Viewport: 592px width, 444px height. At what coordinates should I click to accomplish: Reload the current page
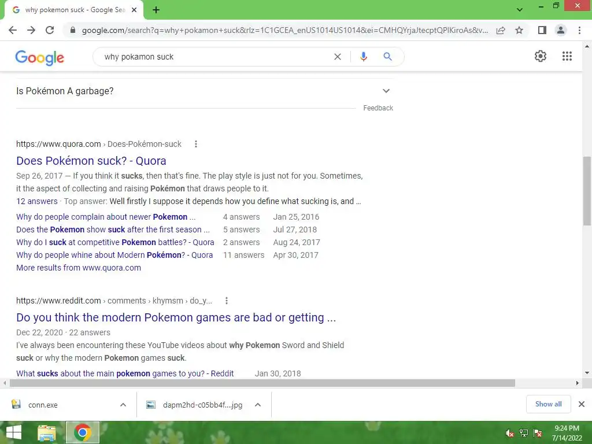(x=50, y=30)
